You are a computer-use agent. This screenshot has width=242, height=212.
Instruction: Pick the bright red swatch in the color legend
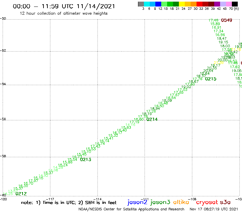click(x=199, y=4)
